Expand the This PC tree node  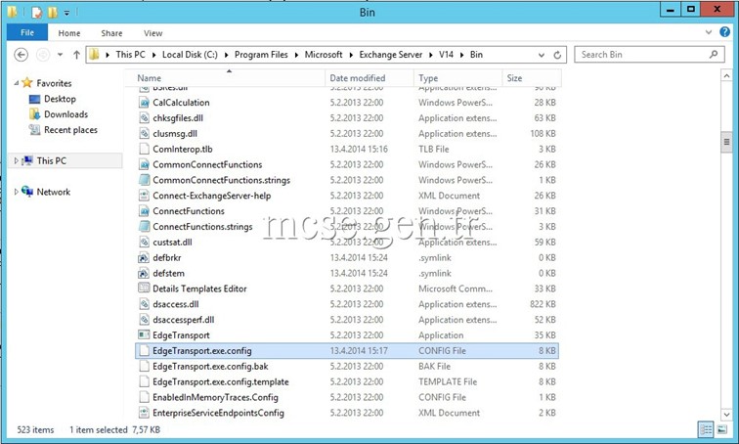point(17,160)
